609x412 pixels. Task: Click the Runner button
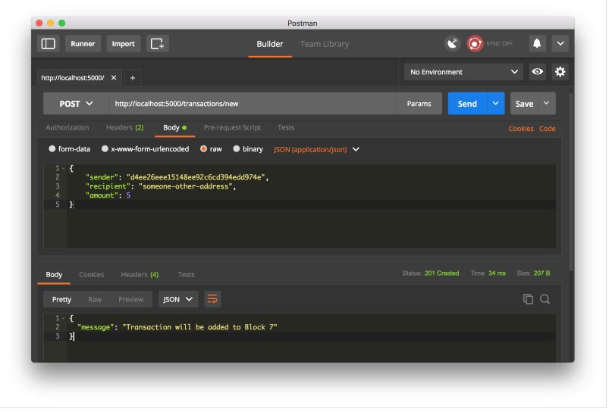83,43
